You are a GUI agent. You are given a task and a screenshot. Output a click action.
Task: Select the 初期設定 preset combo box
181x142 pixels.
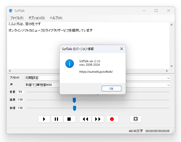tap(98, 78)
